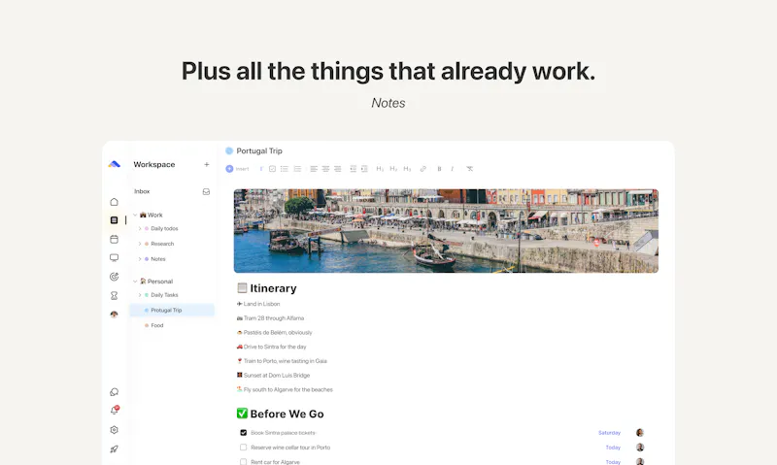
Task: Click the inbox tray icon
Action: point(206,191)
